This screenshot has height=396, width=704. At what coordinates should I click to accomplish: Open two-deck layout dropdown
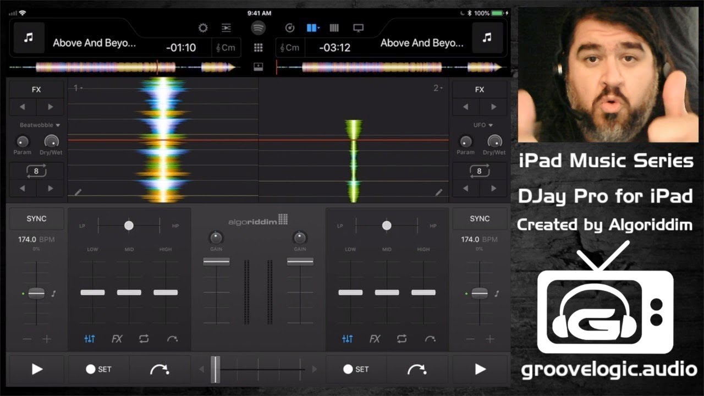point(313,28)
